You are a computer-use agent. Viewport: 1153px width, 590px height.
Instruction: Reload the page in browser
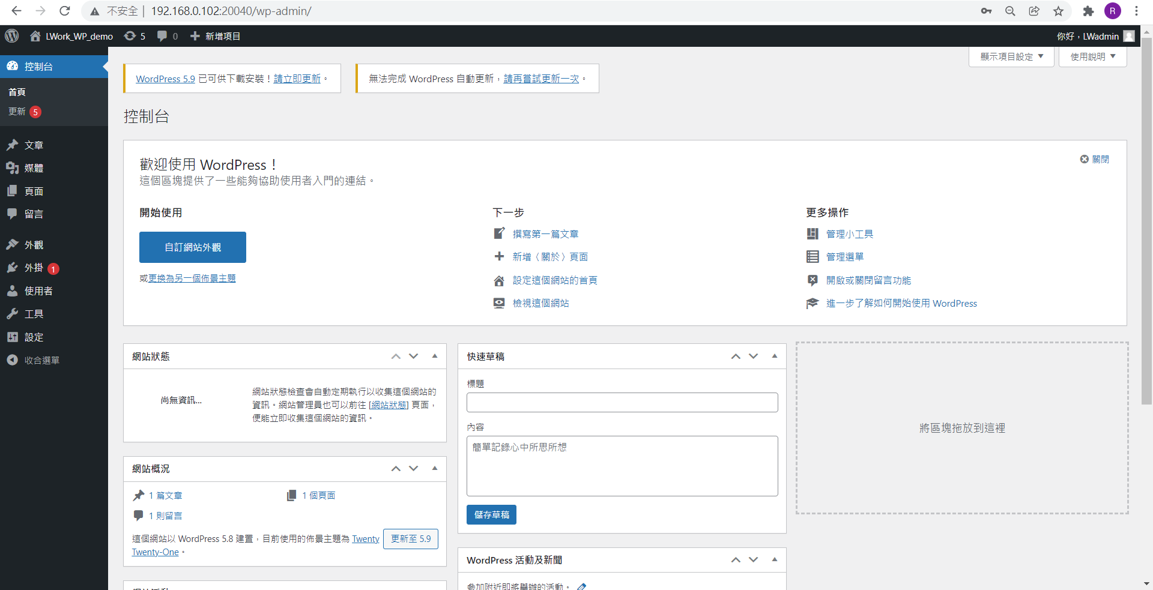pos(65,11)
